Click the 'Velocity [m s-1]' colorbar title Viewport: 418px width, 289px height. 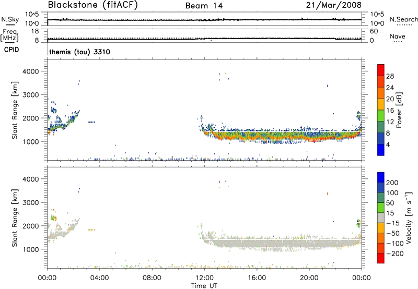point(409,217)
